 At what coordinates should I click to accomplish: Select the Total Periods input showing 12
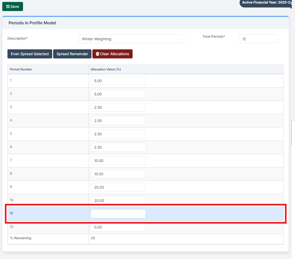(259, 39)
